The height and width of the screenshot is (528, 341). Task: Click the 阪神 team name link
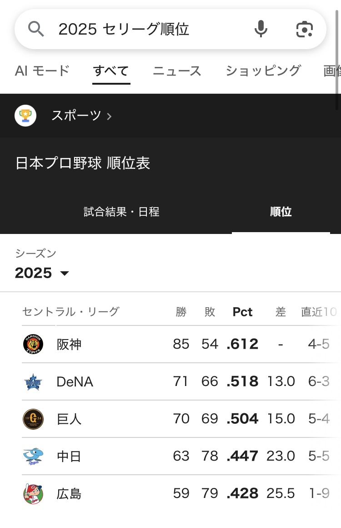click(69, 344)
